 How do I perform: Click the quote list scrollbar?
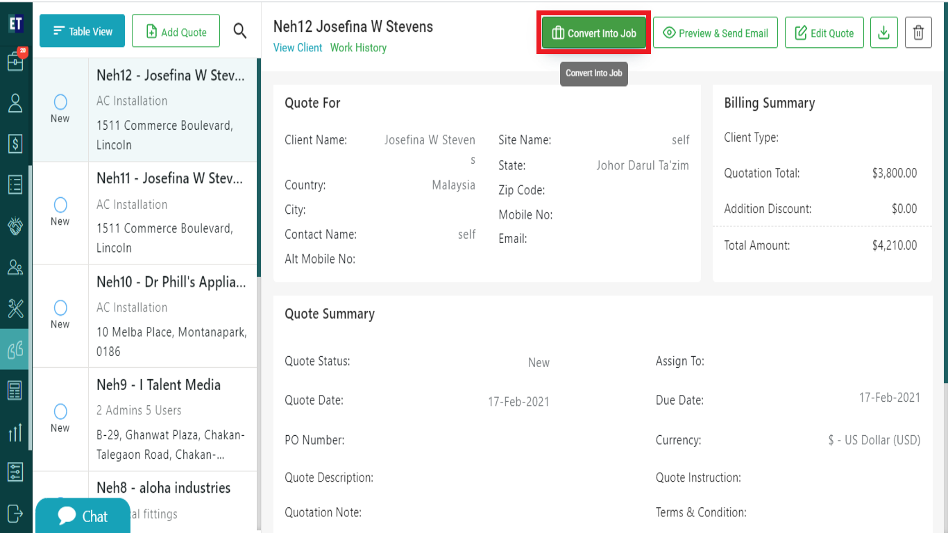(259, 167)
